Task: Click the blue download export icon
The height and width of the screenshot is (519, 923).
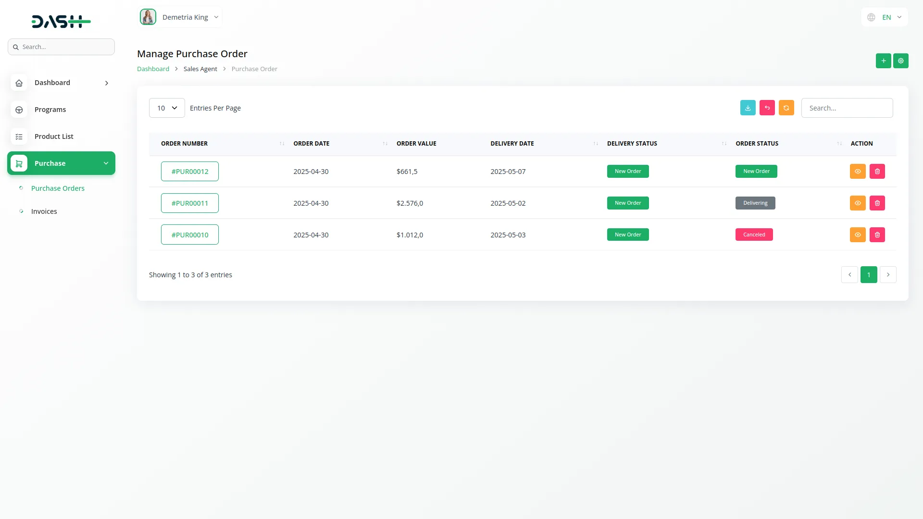Action: (748, 108)
